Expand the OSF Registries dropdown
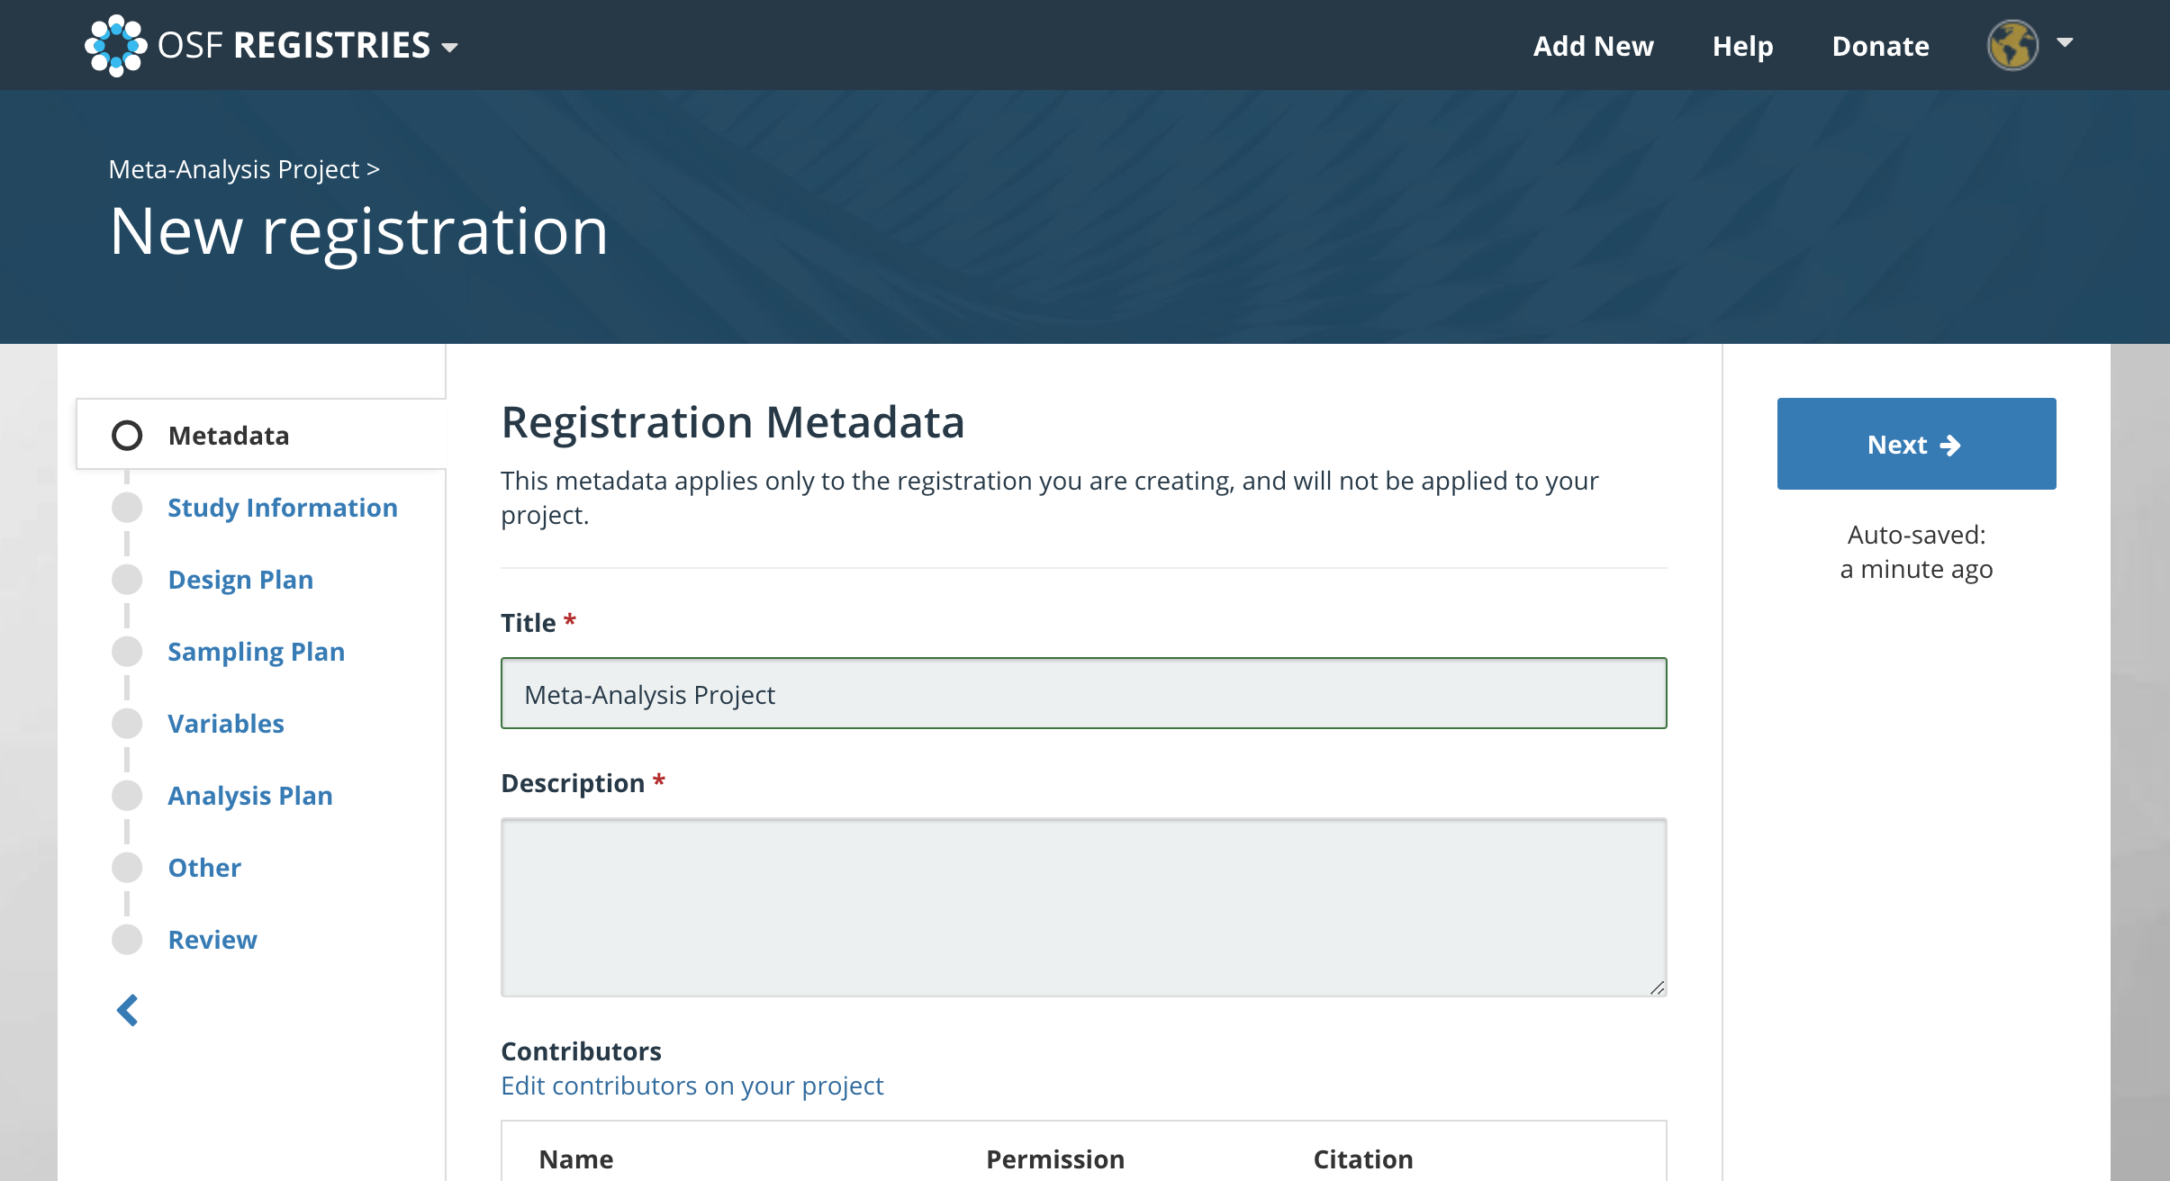Image resolution: width=2170 pixels, height=1181 pixels. coord(449,47)
